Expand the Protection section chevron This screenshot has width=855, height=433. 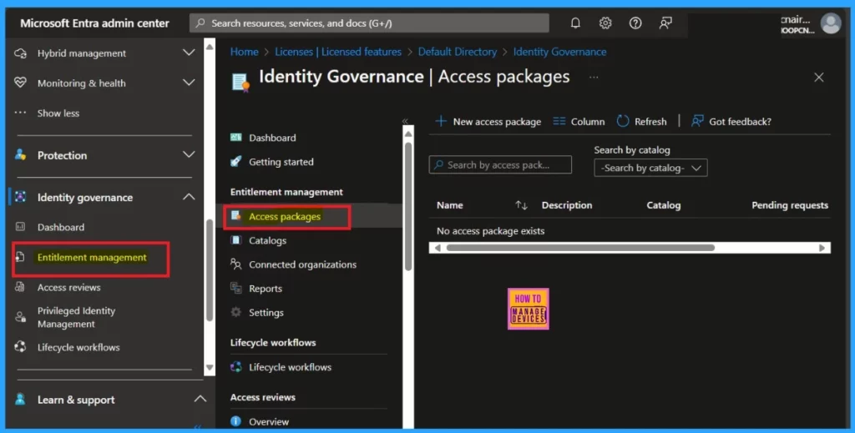tap(189, 154)
